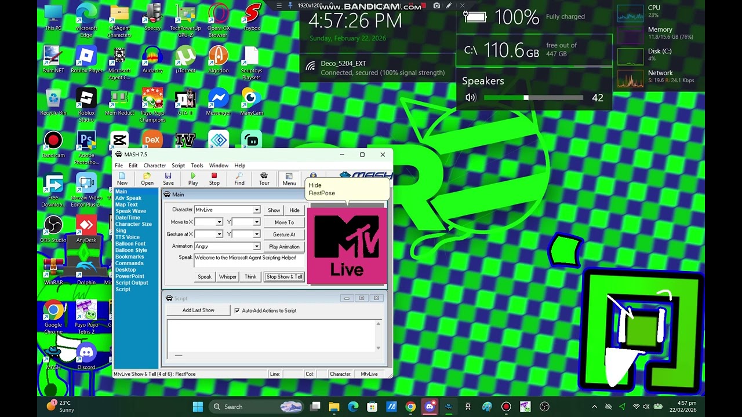Open File Explorer from the taskbar
742x417 pixels.
334,407
